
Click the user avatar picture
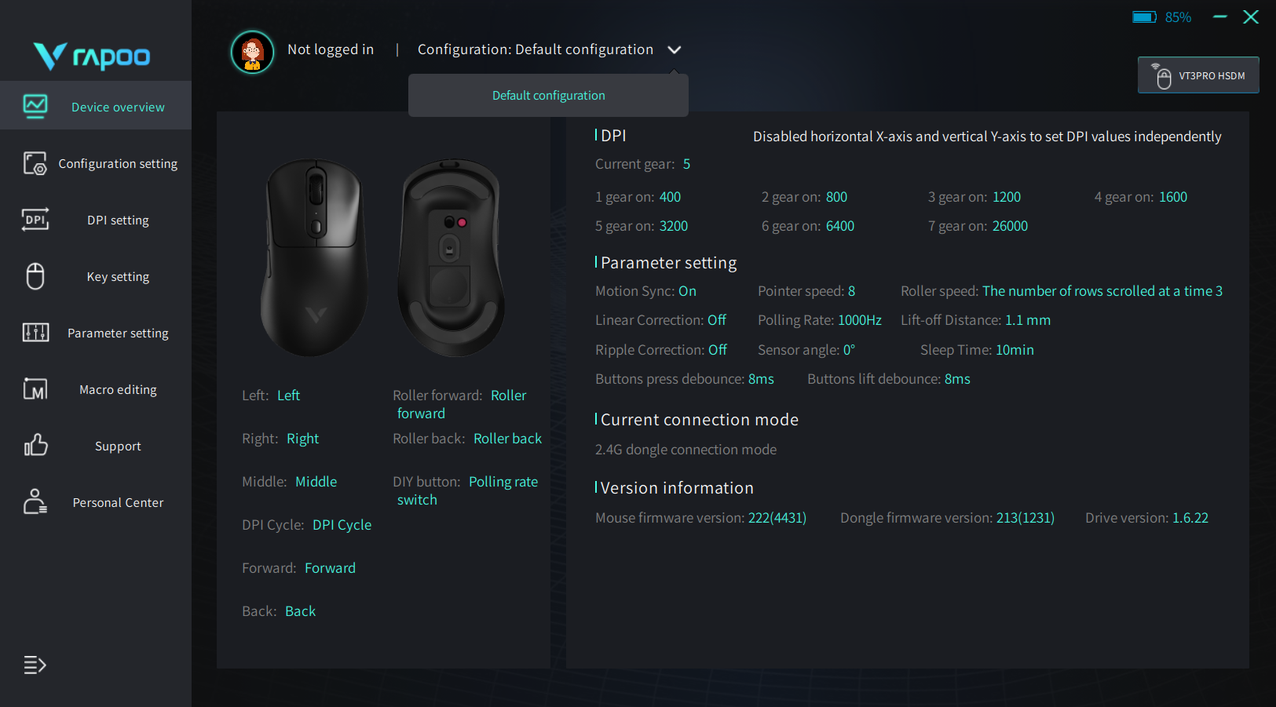click(x=252, y=52)
